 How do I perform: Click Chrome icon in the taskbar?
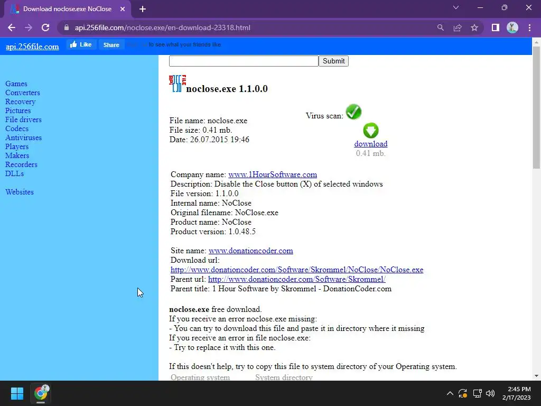click(x=41, y=393)
